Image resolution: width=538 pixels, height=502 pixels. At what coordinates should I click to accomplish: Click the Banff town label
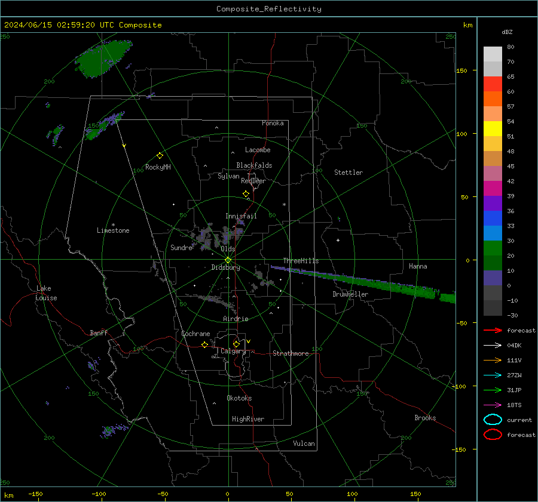(x=99, y=333)
